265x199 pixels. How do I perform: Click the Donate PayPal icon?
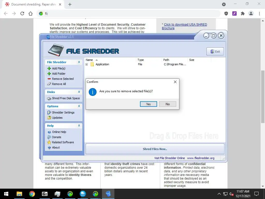49,137
